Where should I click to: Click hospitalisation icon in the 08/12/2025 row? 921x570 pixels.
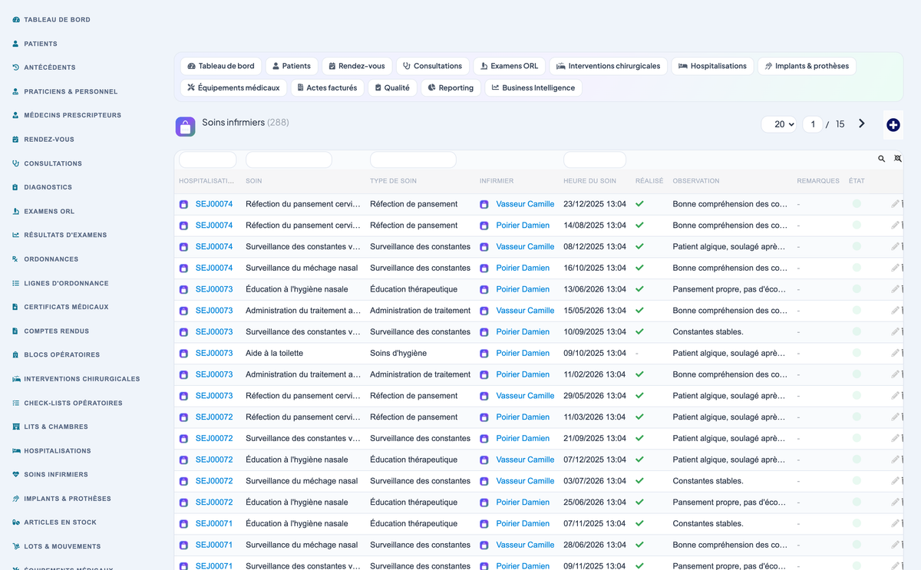(x=183, y=247)
